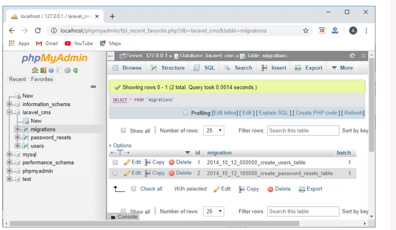This screenshot has width=396, height=230.
Task: Open the navigation panel settings gear
Action: tap(67, 71)
